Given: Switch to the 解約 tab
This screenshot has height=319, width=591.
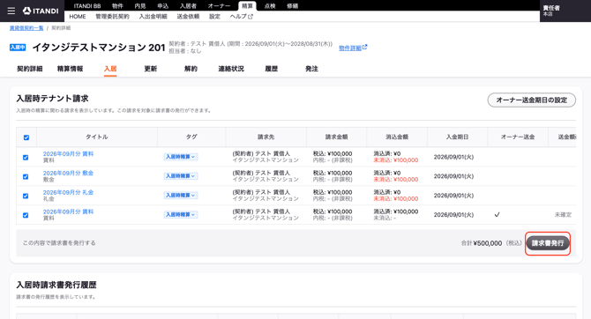Looking at the screenshot, I should pos(191,69).
